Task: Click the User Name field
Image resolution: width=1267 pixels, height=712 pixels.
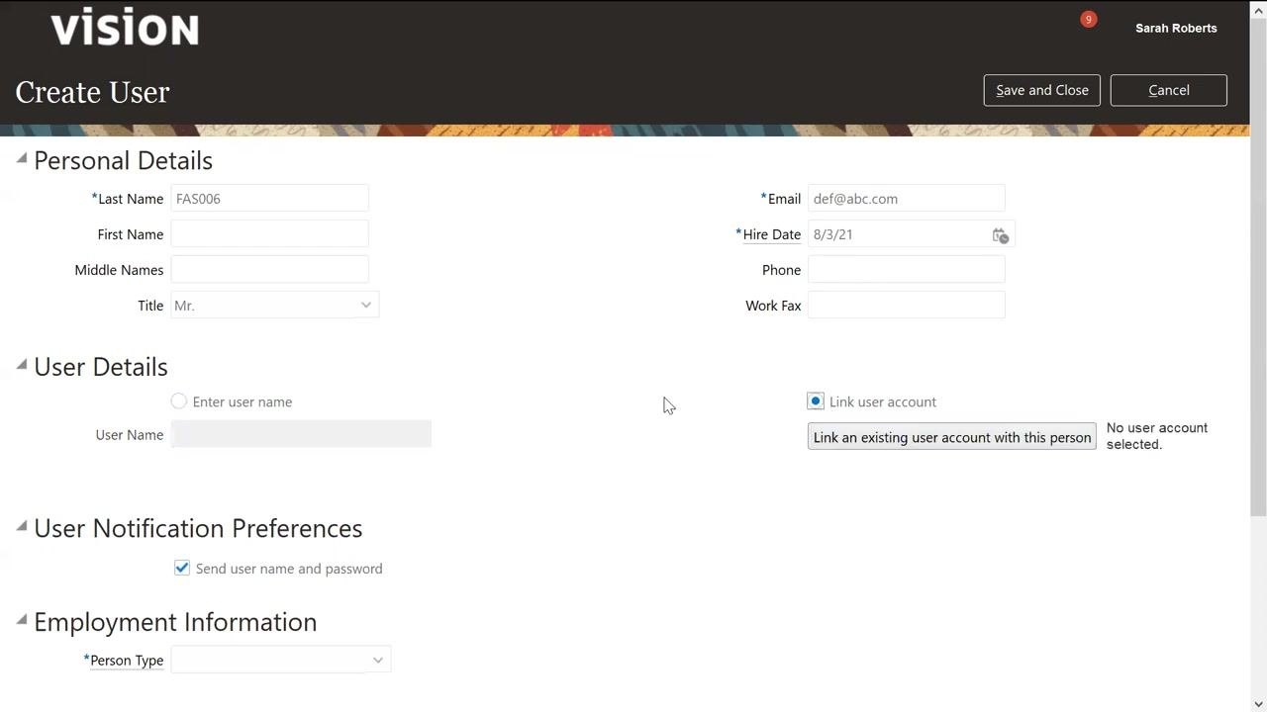Action: click(x=301, y=434)
